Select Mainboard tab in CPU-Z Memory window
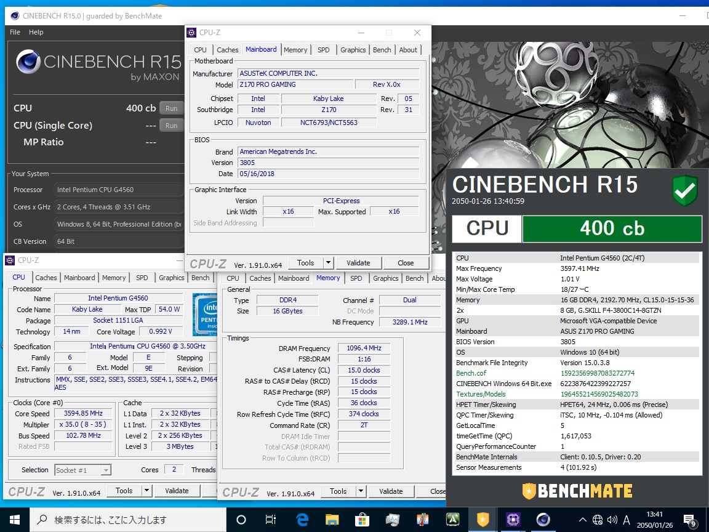 294,278
